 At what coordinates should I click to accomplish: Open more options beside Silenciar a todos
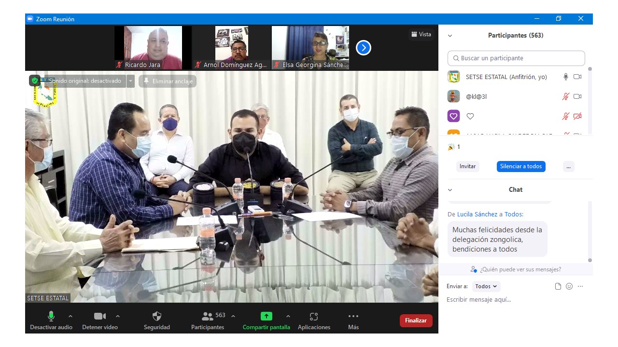tap(568, 166)
